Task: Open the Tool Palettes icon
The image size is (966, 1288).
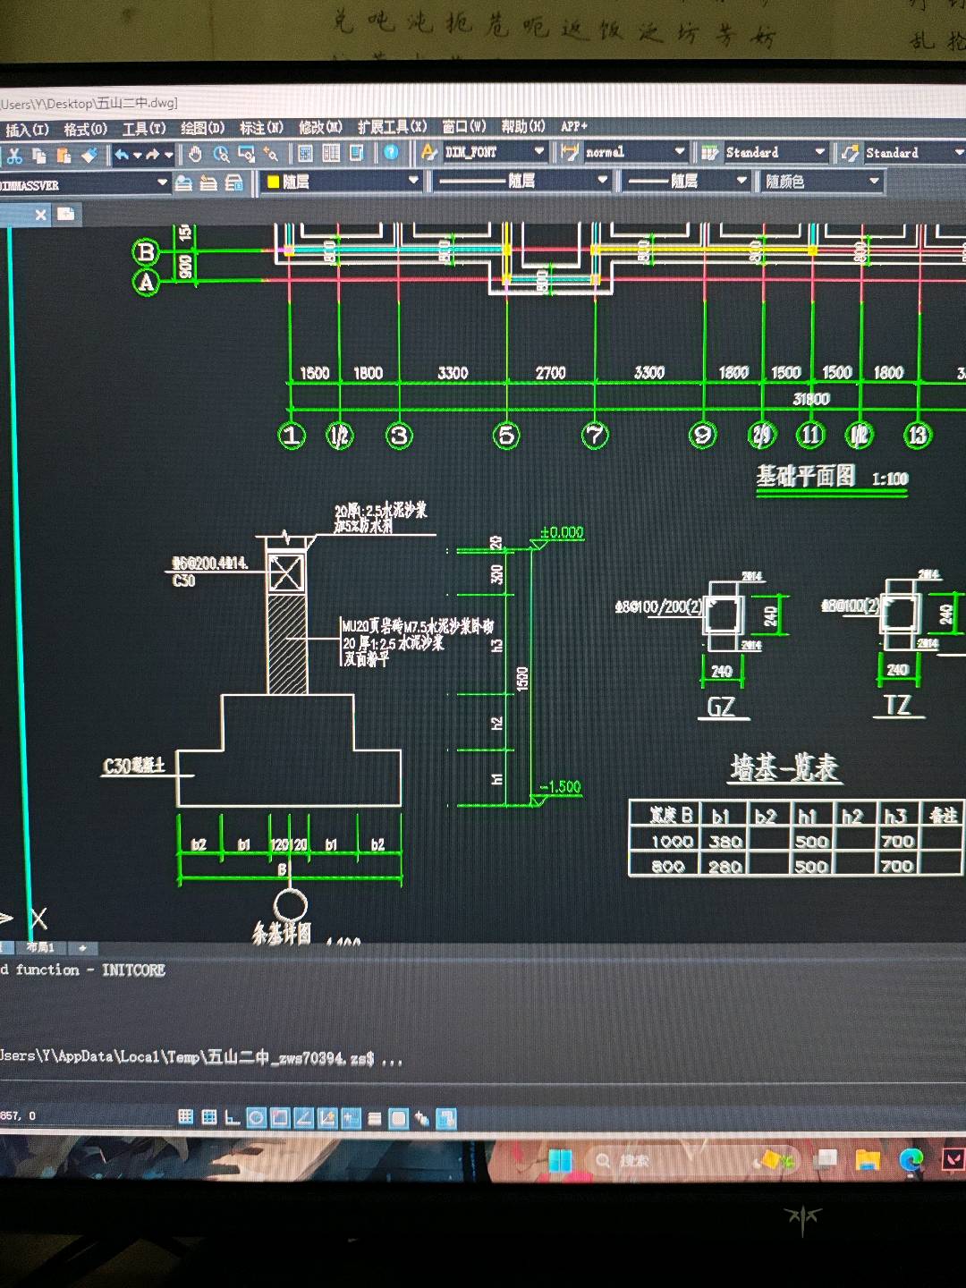Action: (x=356, y=154)
